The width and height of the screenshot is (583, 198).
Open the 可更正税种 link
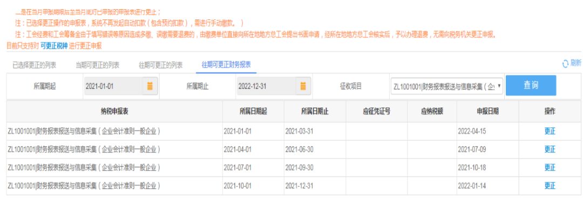pyautogui.click(x=54, y=46)
